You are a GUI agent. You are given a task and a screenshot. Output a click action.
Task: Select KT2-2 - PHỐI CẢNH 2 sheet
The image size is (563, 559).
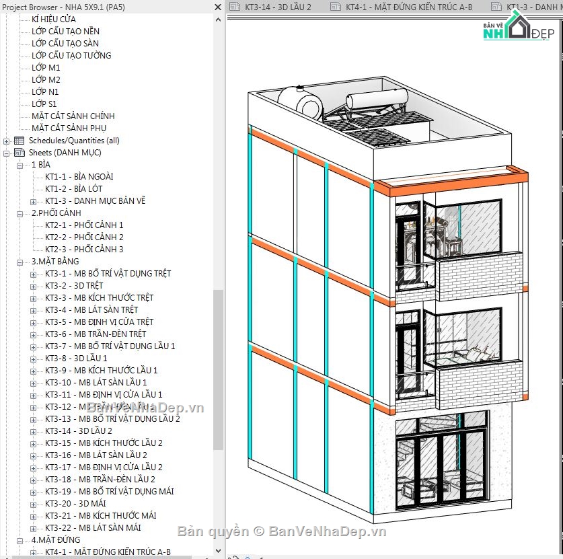click(x=79, y=237)
